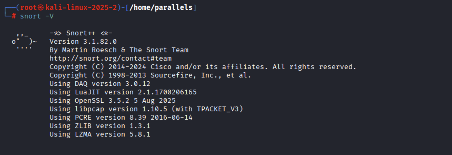Click the LuaJIT version line
Viewport: 452px width, 155px height.
123,92
